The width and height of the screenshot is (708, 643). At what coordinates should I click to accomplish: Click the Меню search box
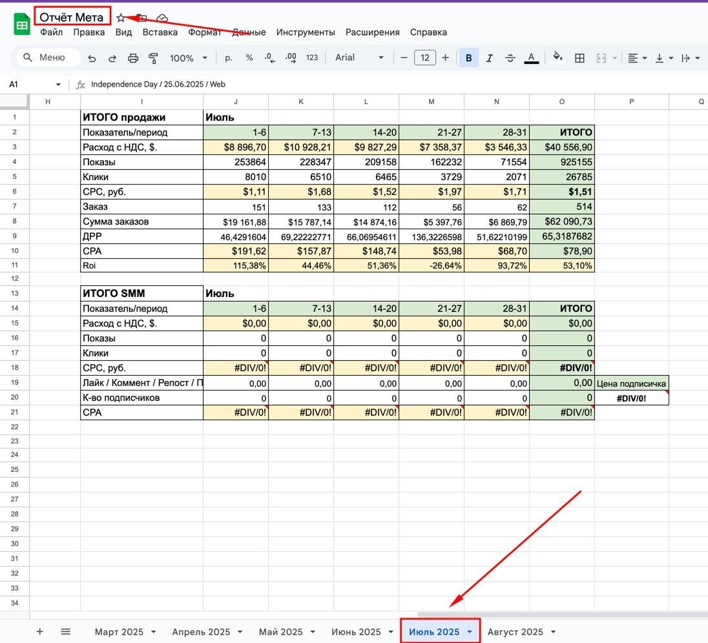(x=48, y=57)
